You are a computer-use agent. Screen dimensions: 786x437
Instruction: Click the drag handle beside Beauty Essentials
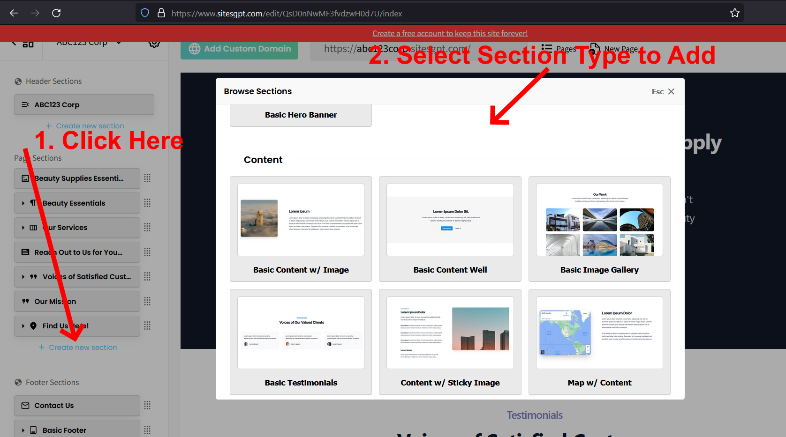click(147, 203)
